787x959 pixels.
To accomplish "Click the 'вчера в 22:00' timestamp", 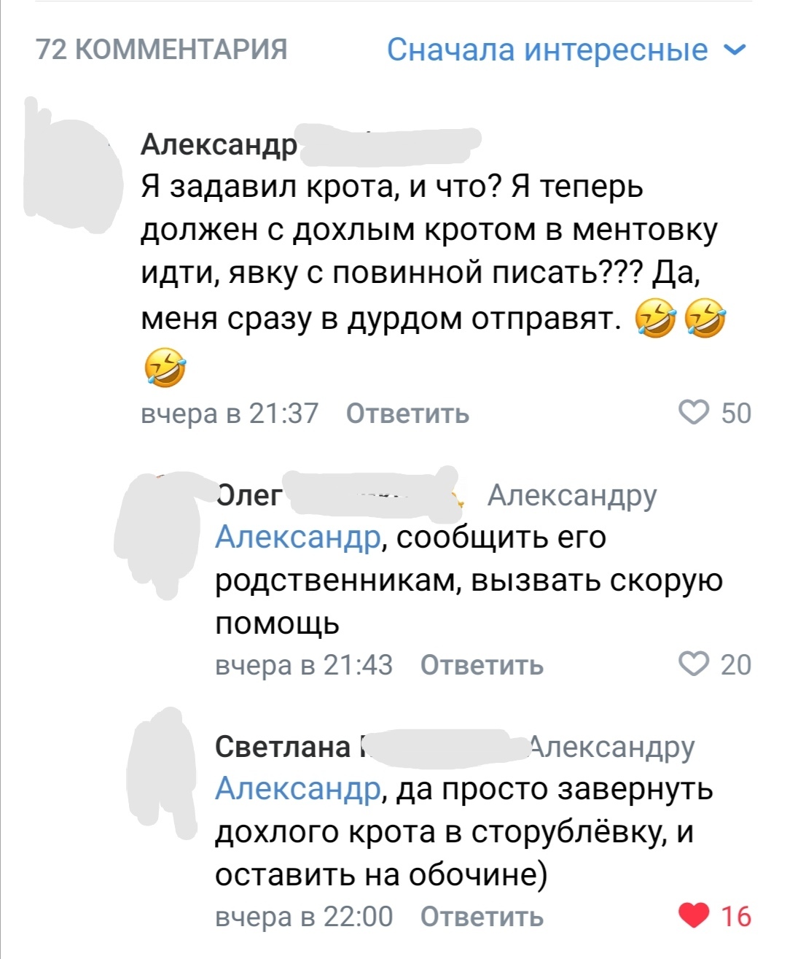I will (x=304, y=917).
